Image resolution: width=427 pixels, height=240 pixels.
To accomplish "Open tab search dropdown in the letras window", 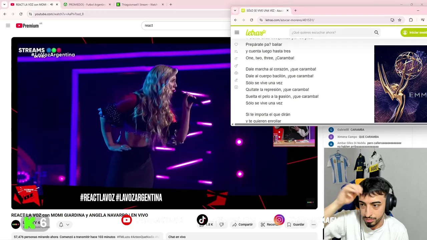I will click(235, 11).
